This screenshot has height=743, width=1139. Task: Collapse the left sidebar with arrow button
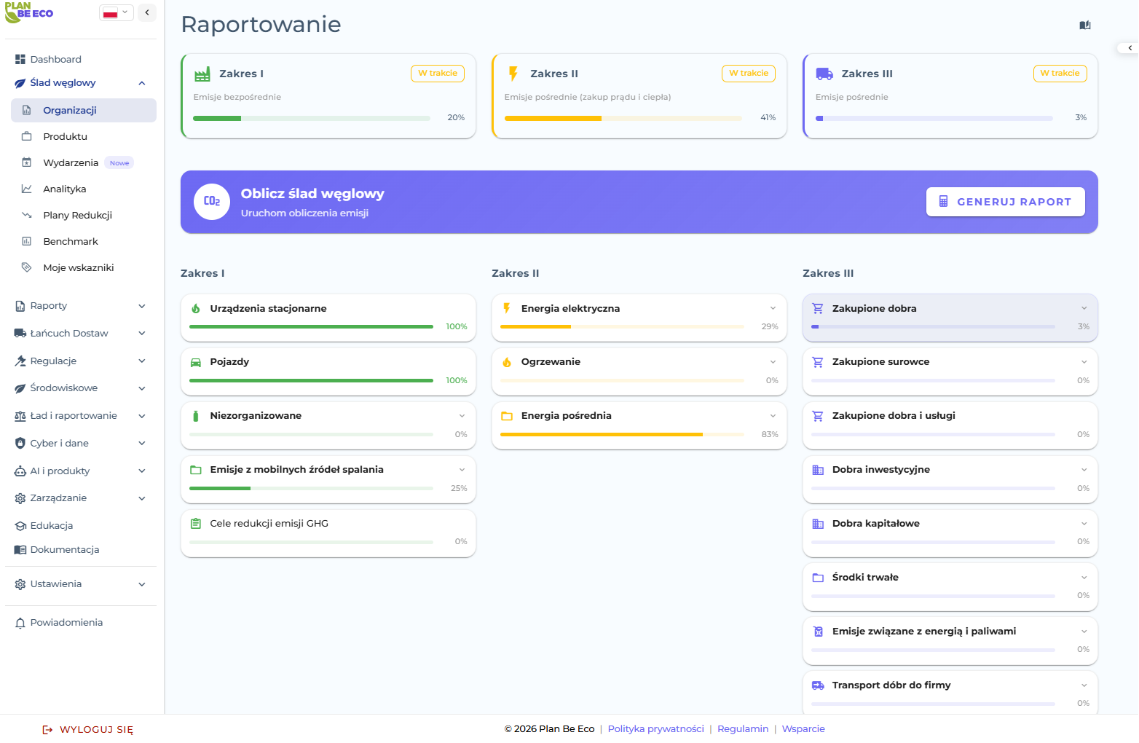pos(147,12)
